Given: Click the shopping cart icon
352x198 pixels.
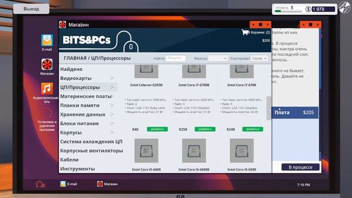Looking at the screenshot, I should (245, 32).
